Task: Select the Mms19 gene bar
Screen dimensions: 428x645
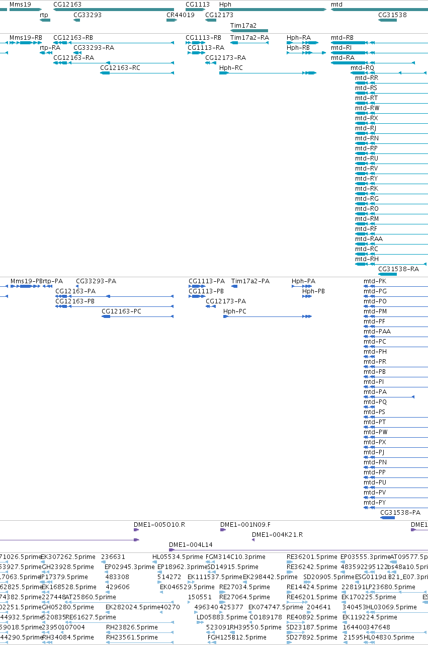Action: (25, 10)
